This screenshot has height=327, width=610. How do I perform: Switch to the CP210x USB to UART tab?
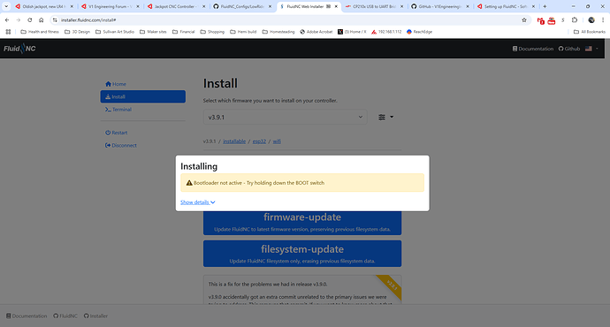point(374,6)
